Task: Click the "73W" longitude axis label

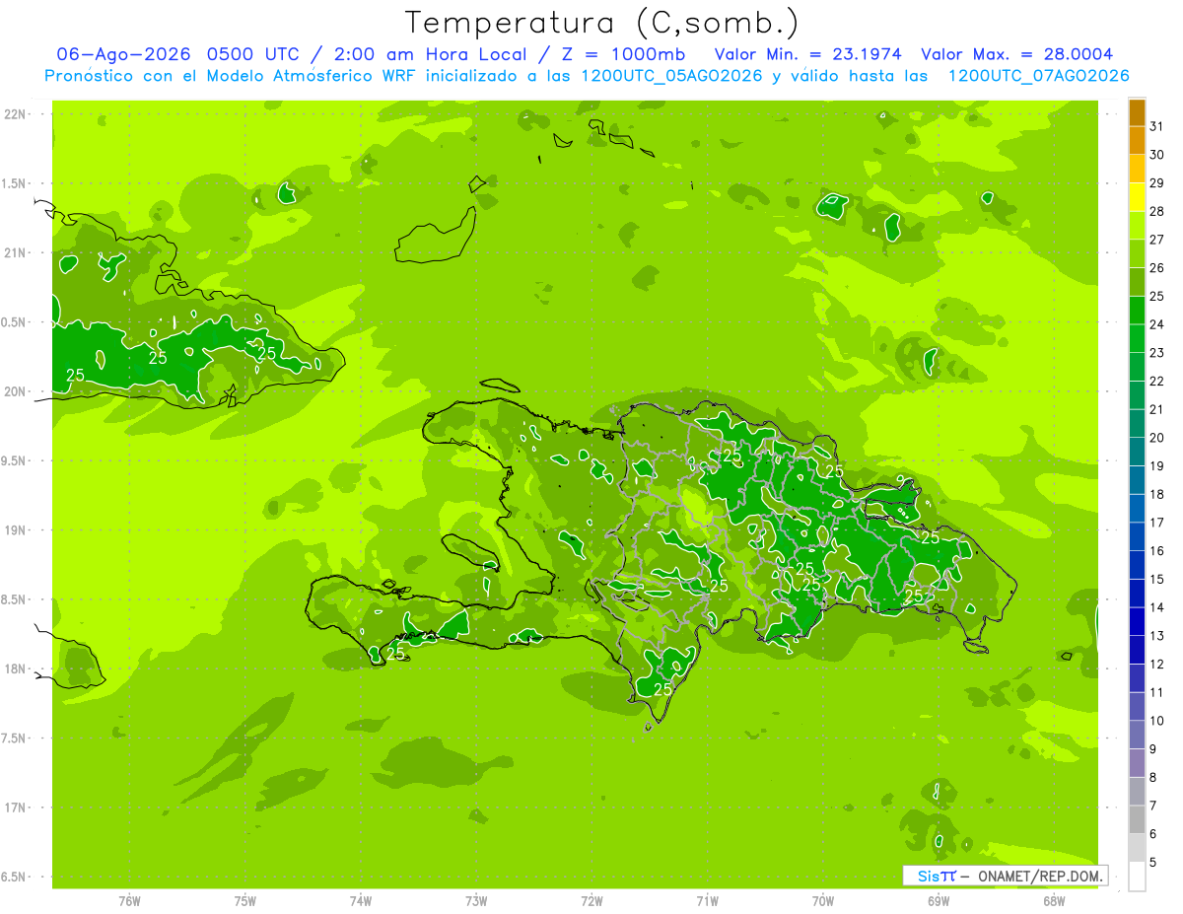Action: click(476, 901)
